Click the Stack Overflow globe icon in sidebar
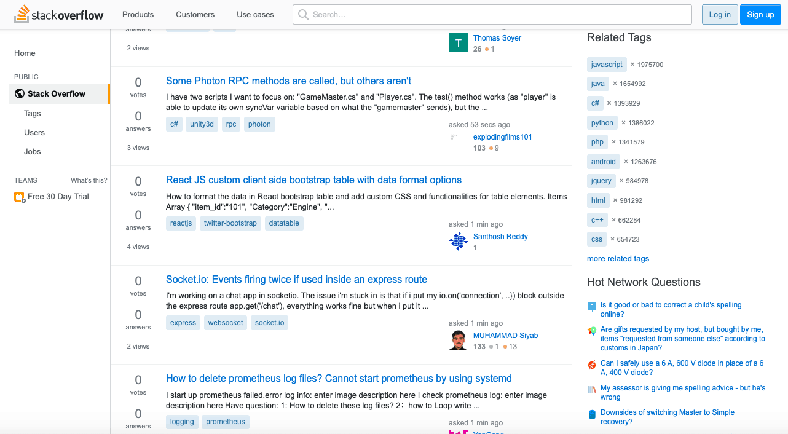Image resolution: width=788 pixels, height=434 pixels. click(x=20, y=93)
